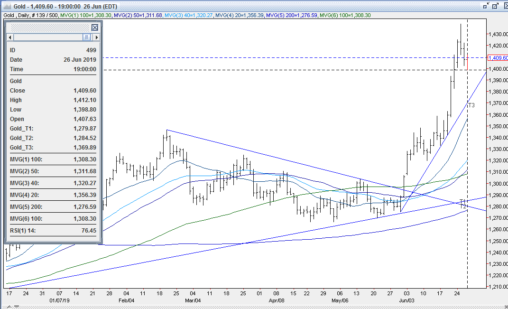Select the MVG(6) 100=1,308.30 legend entry

coord(345,15)
